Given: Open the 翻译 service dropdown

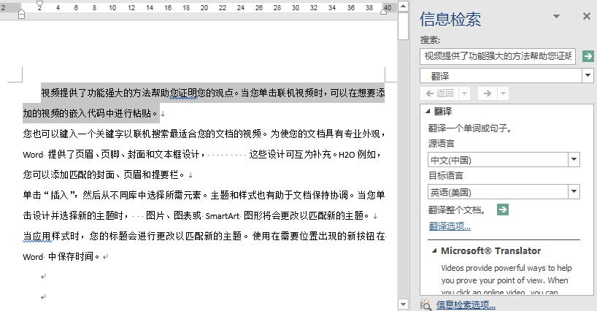Looking at the screenshot, I should click(588, 76).
